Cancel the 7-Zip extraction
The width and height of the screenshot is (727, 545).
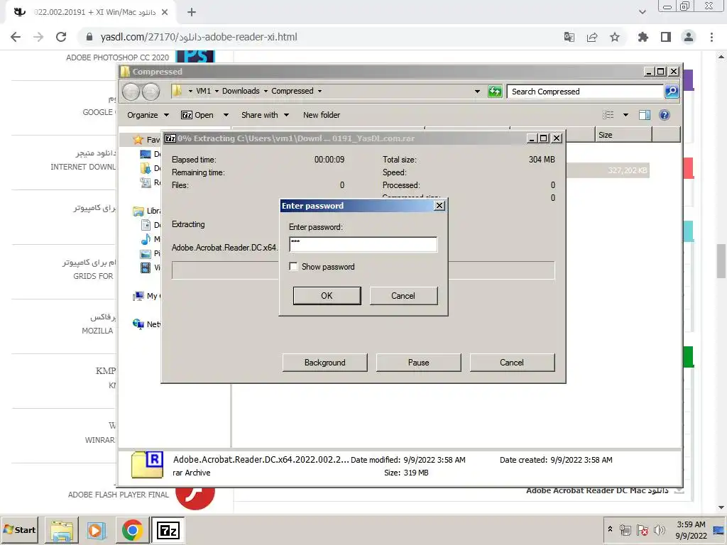click(x=512, y=363)
